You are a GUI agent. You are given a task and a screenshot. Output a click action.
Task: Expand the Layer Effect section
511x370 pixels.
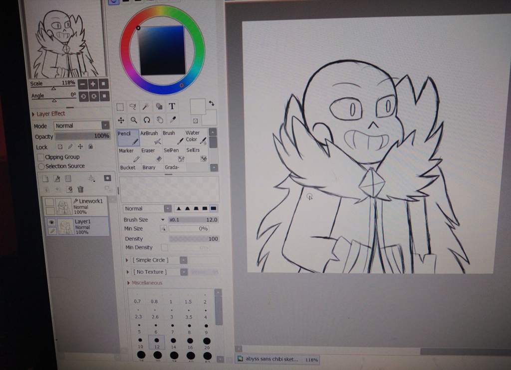33,114
